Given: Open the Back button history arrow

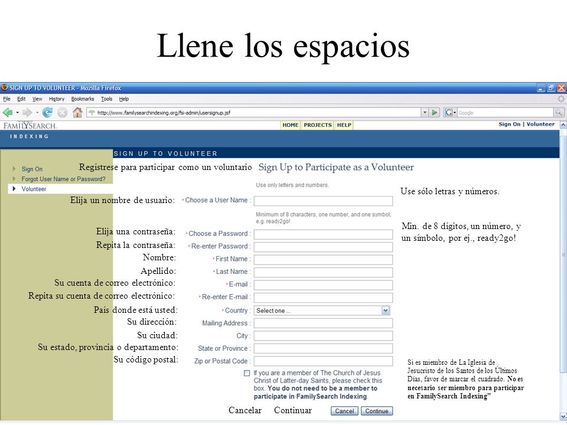Looking at the screenshot, I should pyautogui.click(x=17, y=112).
